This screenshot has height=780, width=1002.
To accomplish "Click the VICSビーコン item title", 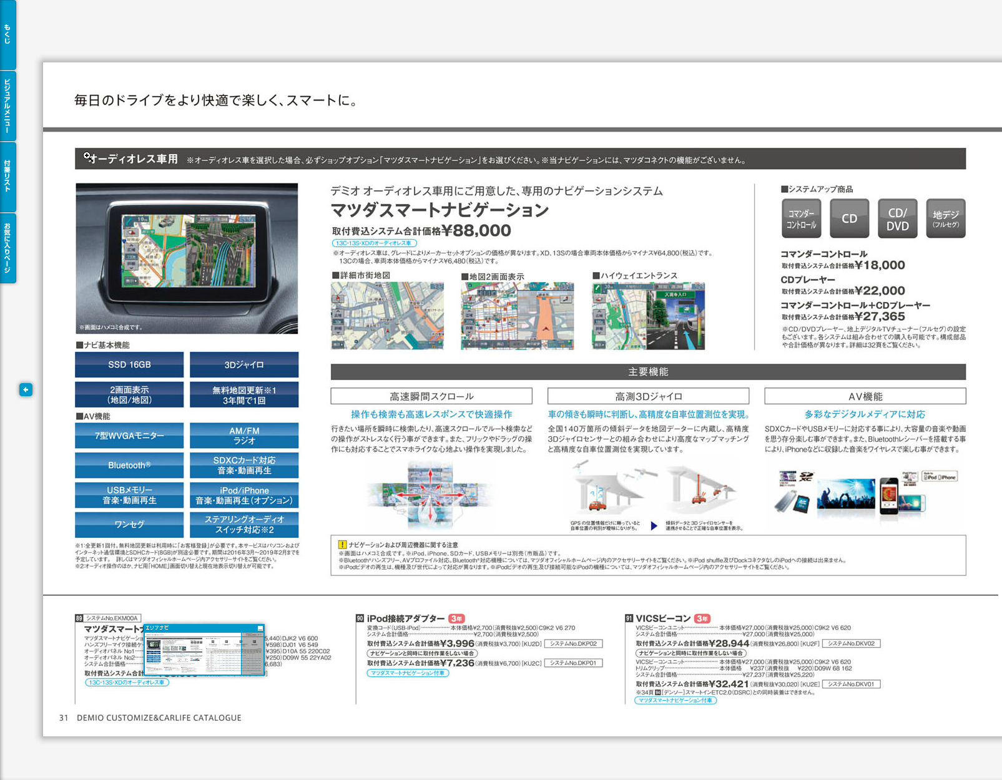I will pyautogui.click(x=663, y=618).
